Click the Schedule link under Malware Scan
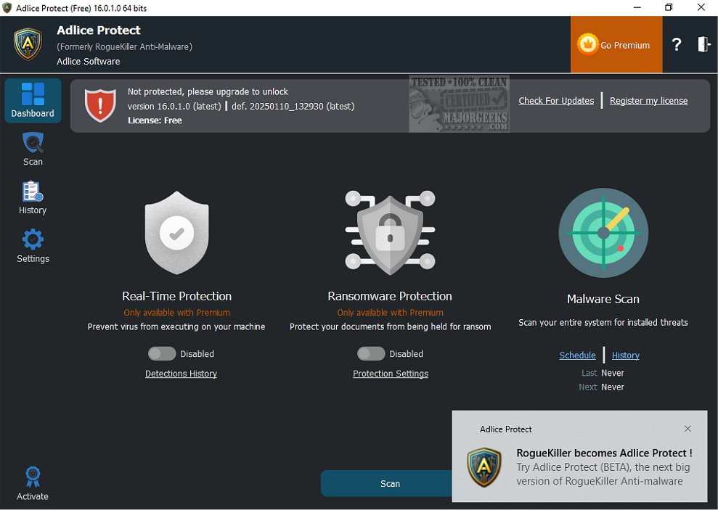Screen dimensions: 718x510 [x=577, y=355]
